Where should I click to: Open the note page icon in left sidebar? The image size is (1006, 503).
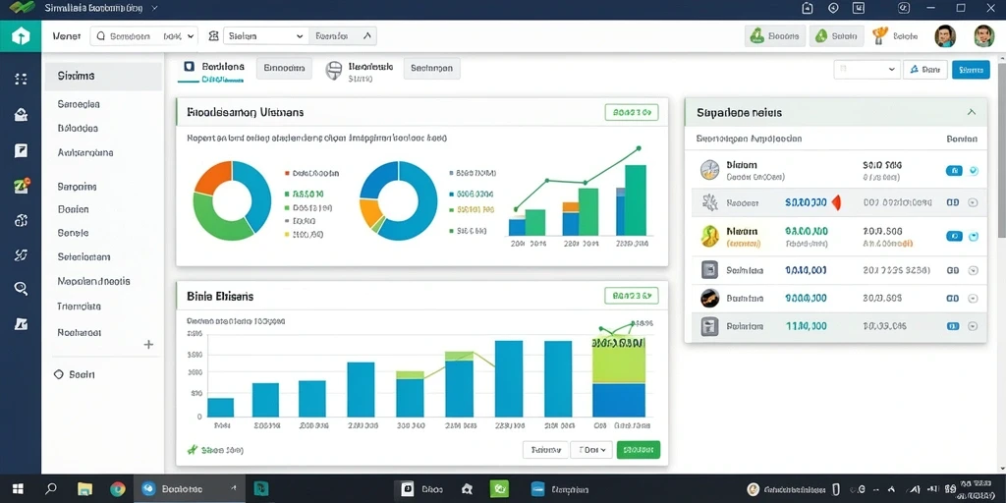(x=21, y=150)
